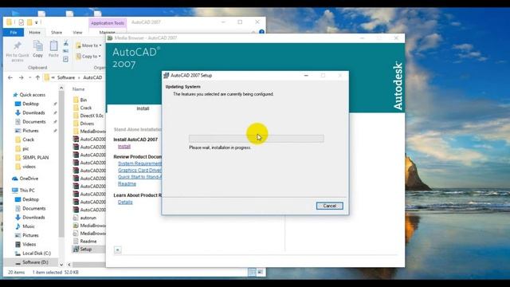Open the Details link under Learn About Product
The width and height of the screenshot is (510, 287).
click(125, 202)
